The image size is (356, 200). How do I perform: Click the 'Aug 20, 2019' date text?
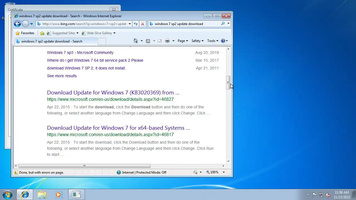(207, 52)
